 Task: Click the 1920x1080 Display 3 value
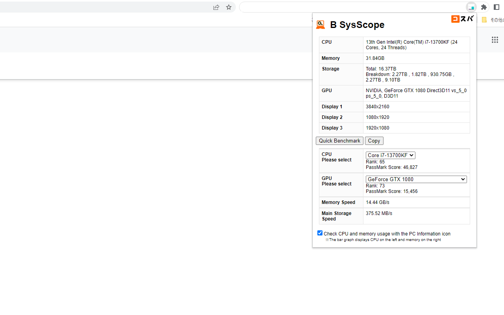click(378, 128)
